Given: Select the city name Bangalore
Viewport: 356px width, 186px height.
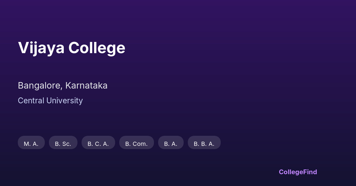Looking at the screenshot, I should coord(39,86).
